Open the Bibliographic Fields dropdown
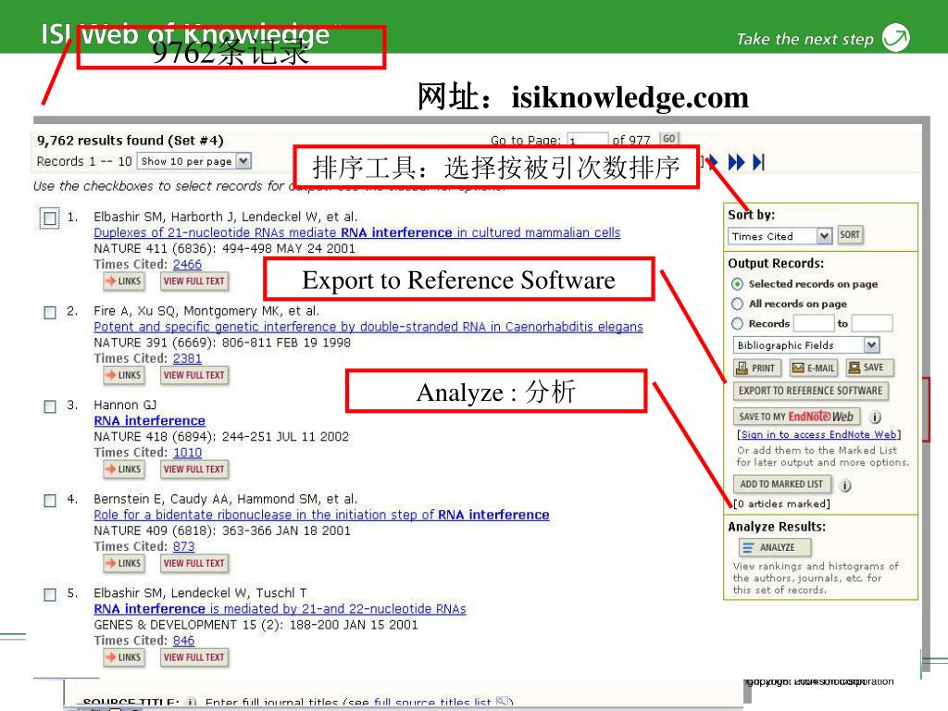The height and width of the screenshot is (711, 948). point(806,345)
